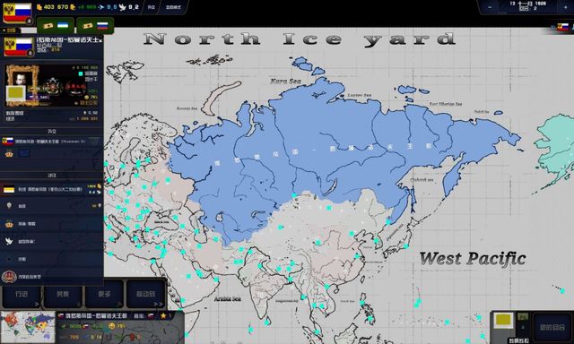Open the war event button with Russian tricolor flag
Viewport: 574px width, 344px height.
click(95, 26)
